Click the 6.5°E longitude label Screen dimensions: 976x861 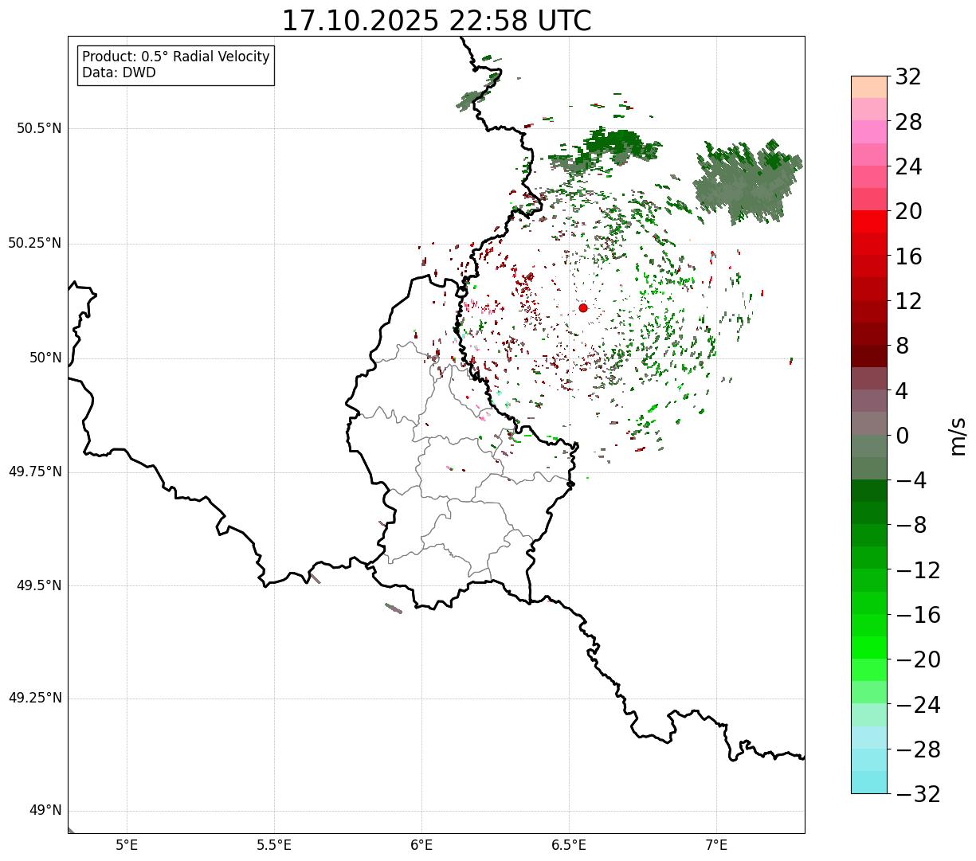(569, 845)
